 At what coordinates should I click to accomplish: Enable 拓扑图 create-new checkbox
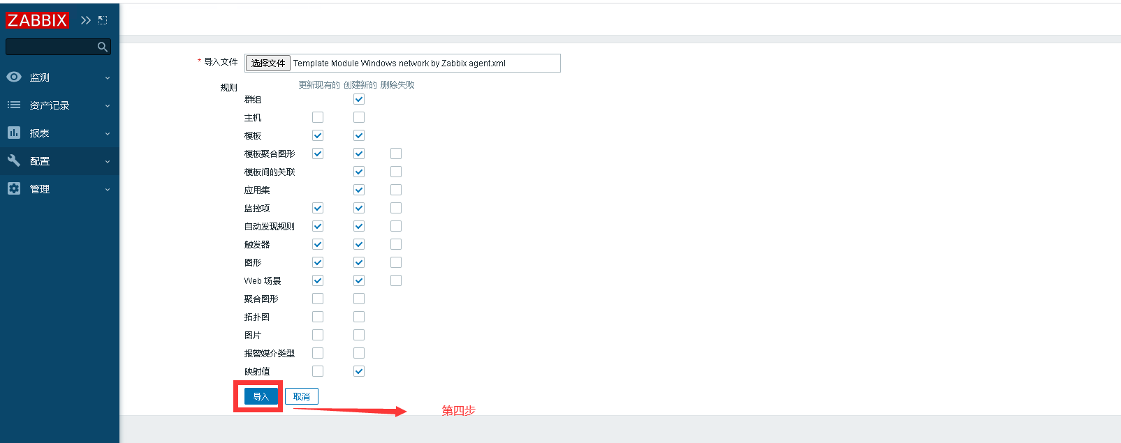pyautogui.click(x=359, y=317)
